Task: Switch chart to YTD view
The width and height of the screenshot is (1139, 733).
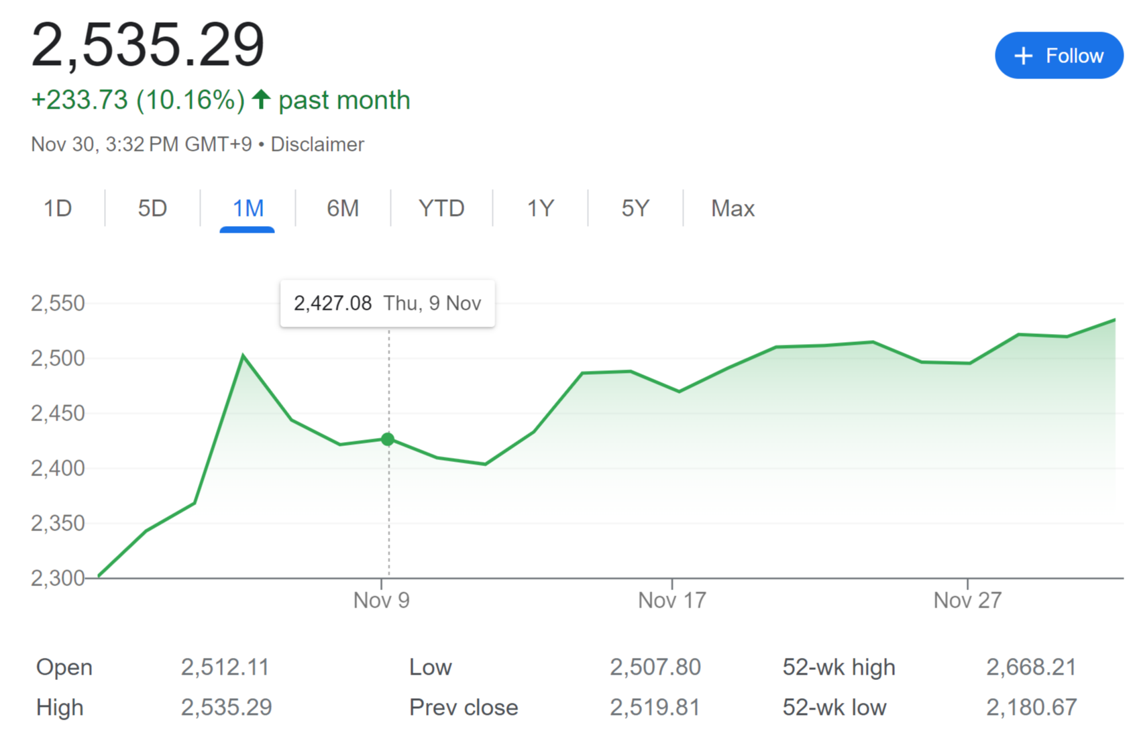Action: [441, 209]
